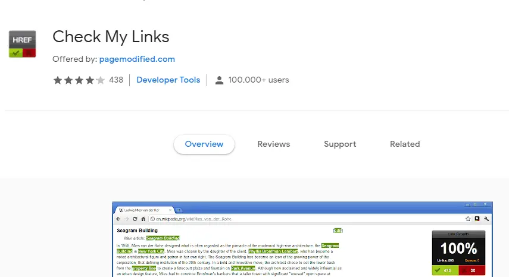
Task: Click the highlighted New York City link
Action: (151, 251)
